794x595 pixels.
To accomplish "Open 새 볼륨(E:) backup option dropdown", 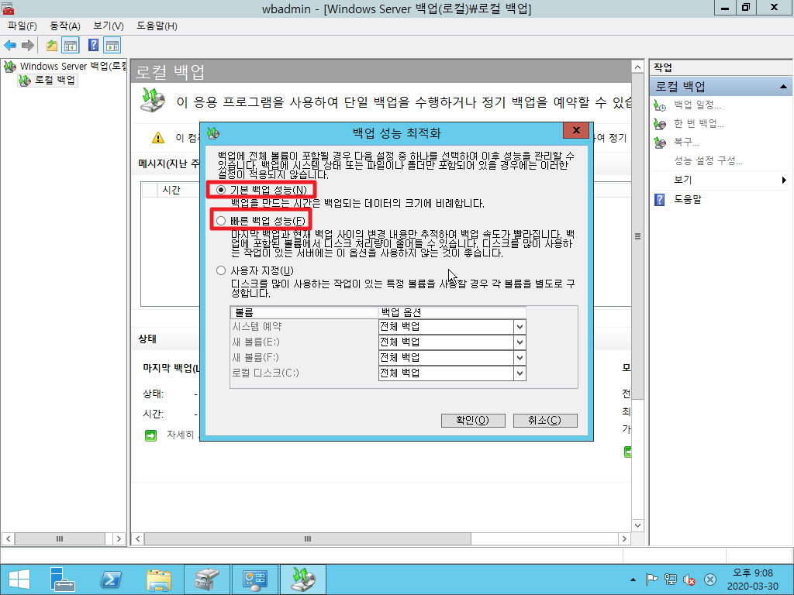I will pyautogui.click(x=520, y=342).
